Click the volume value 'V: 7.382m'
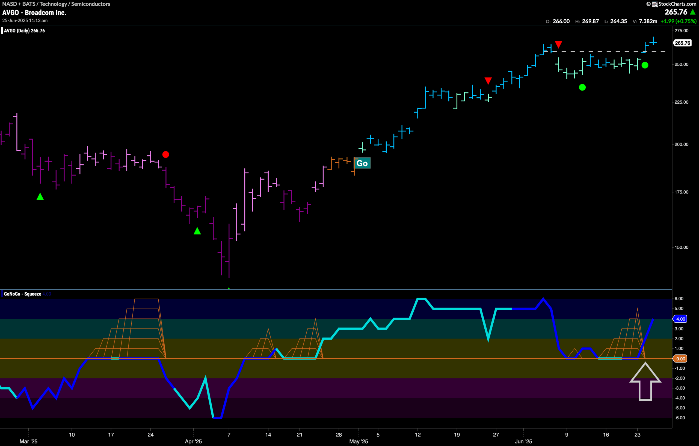The image size is (699, 446). click(645, 21)
